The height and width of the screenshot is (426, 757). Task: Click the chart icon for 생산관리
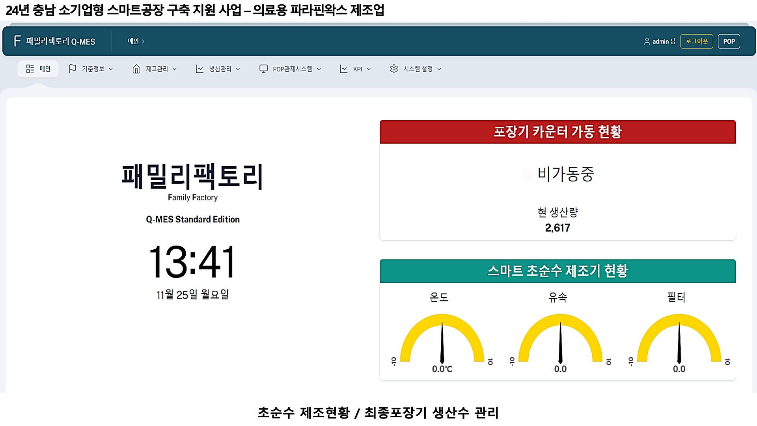pyautogui.click(x=200, y=69)
